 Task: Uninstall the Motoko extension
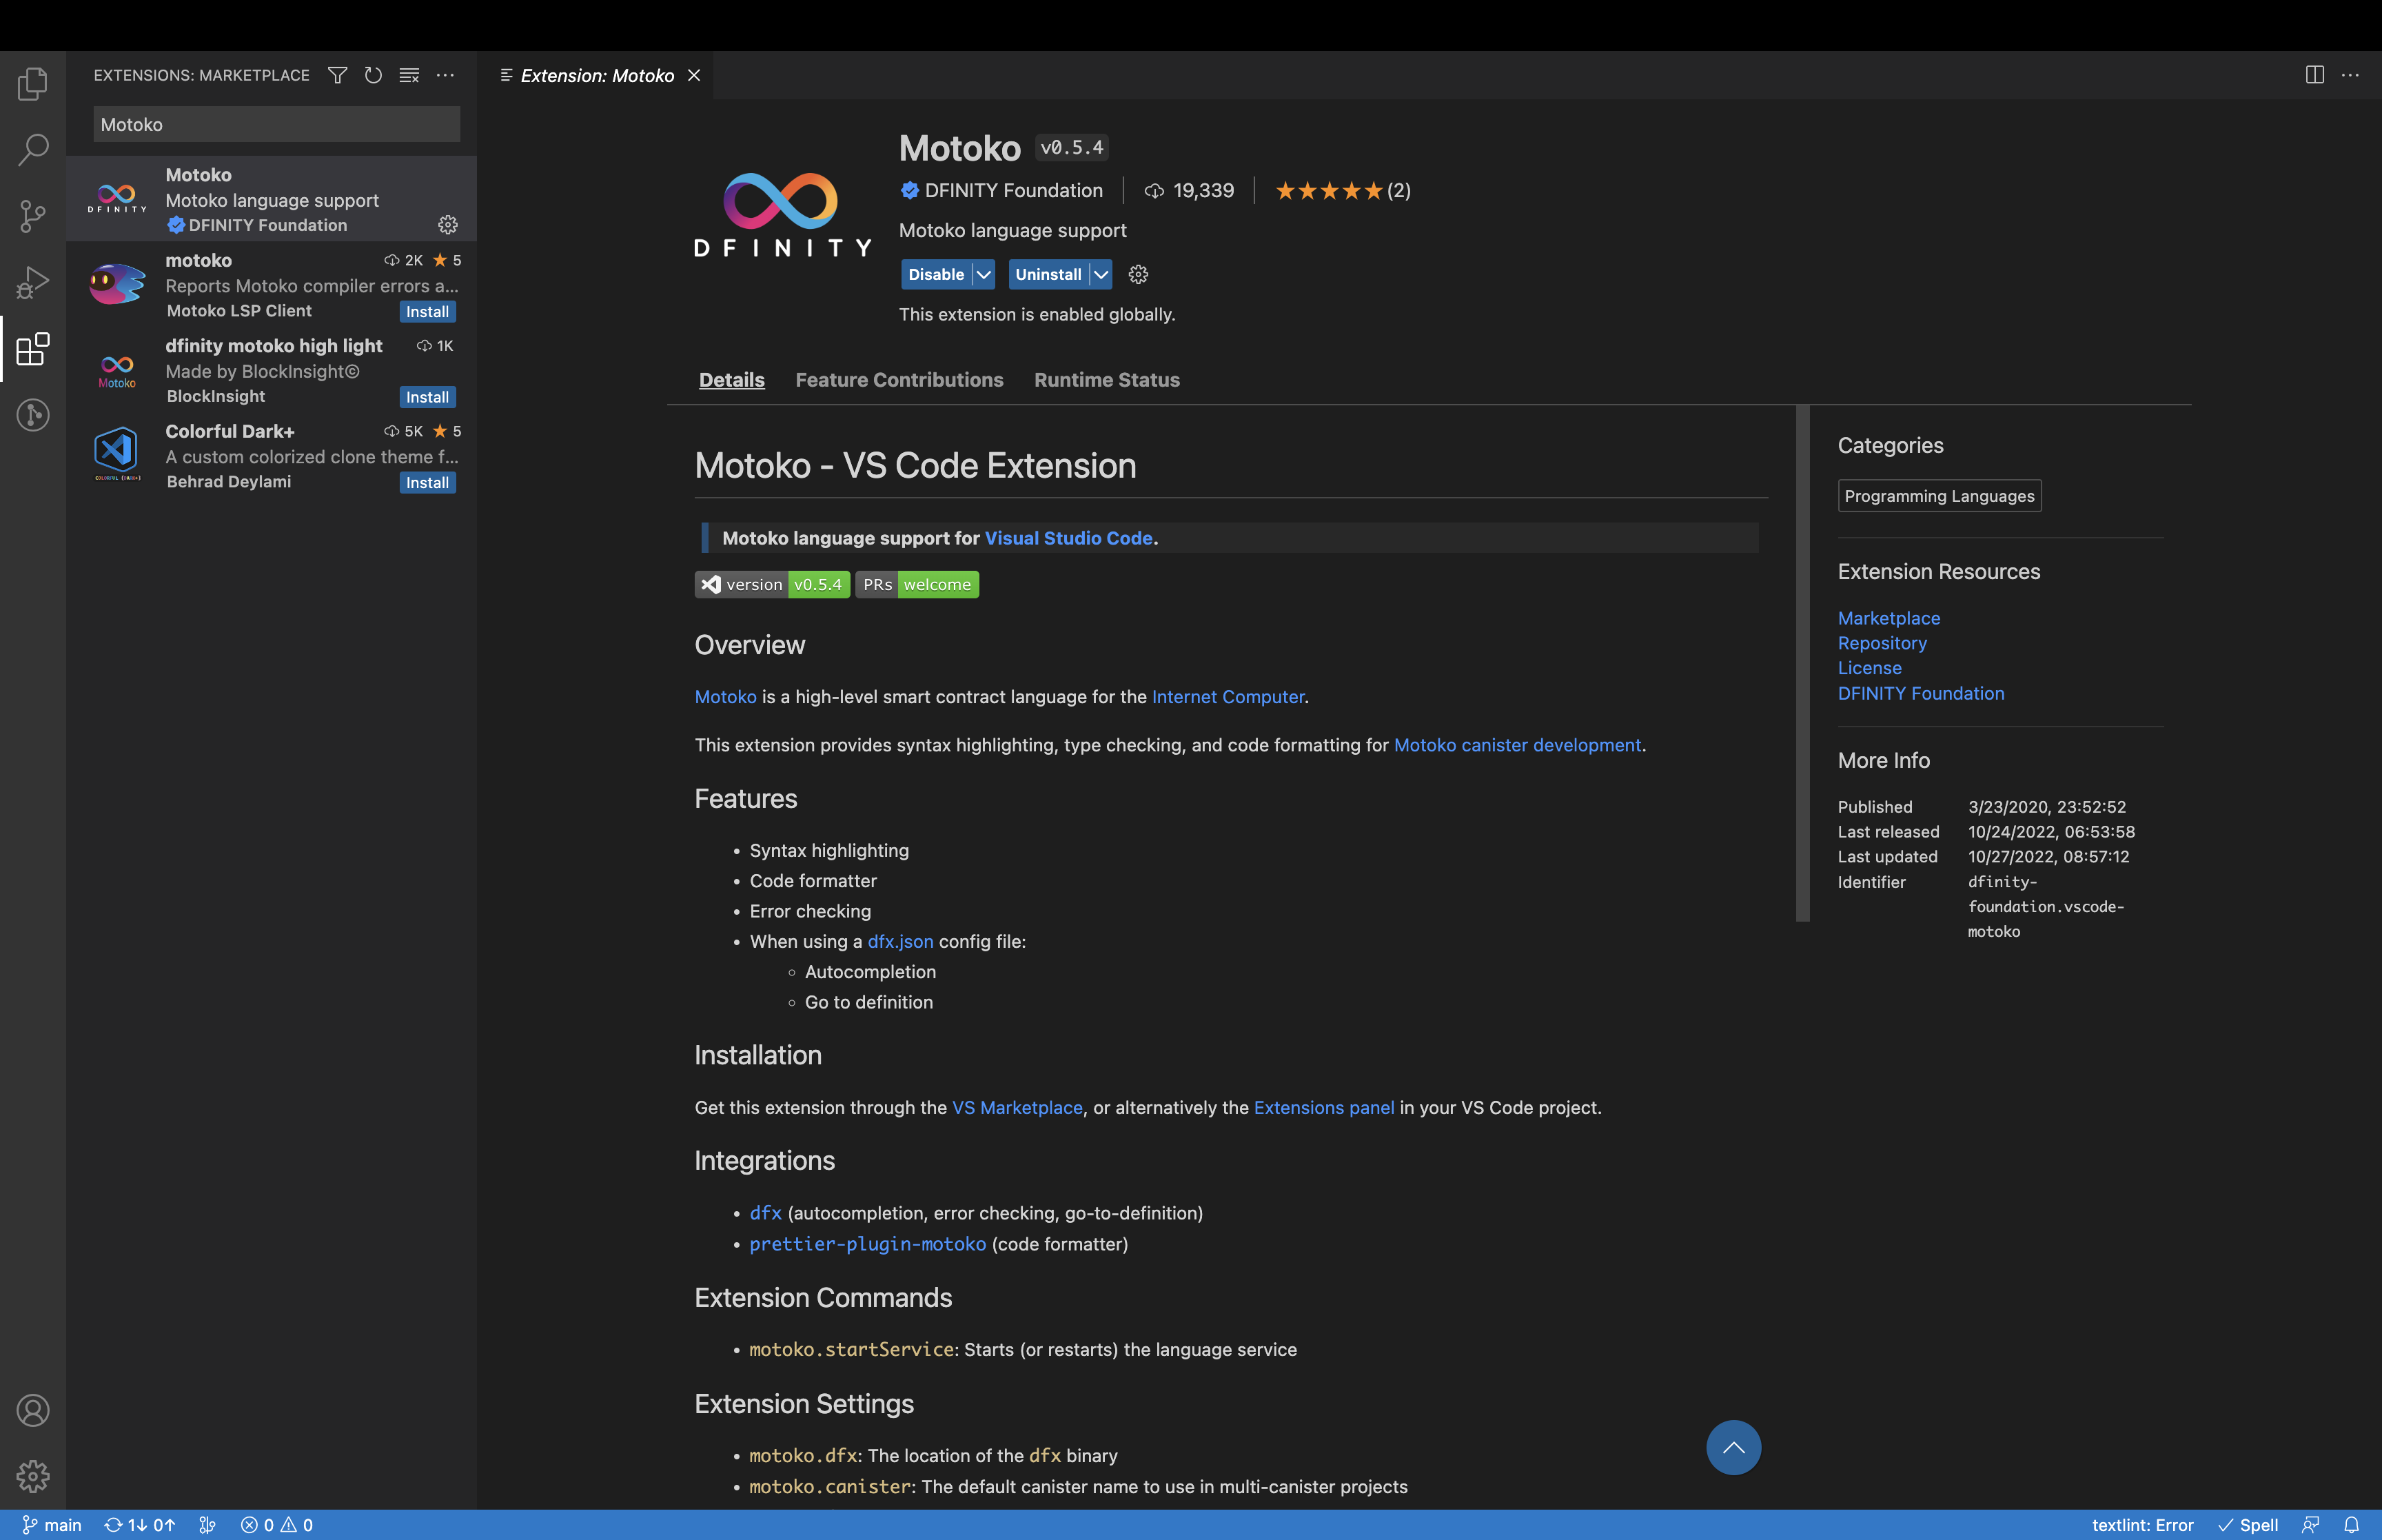pos(1048,274)
